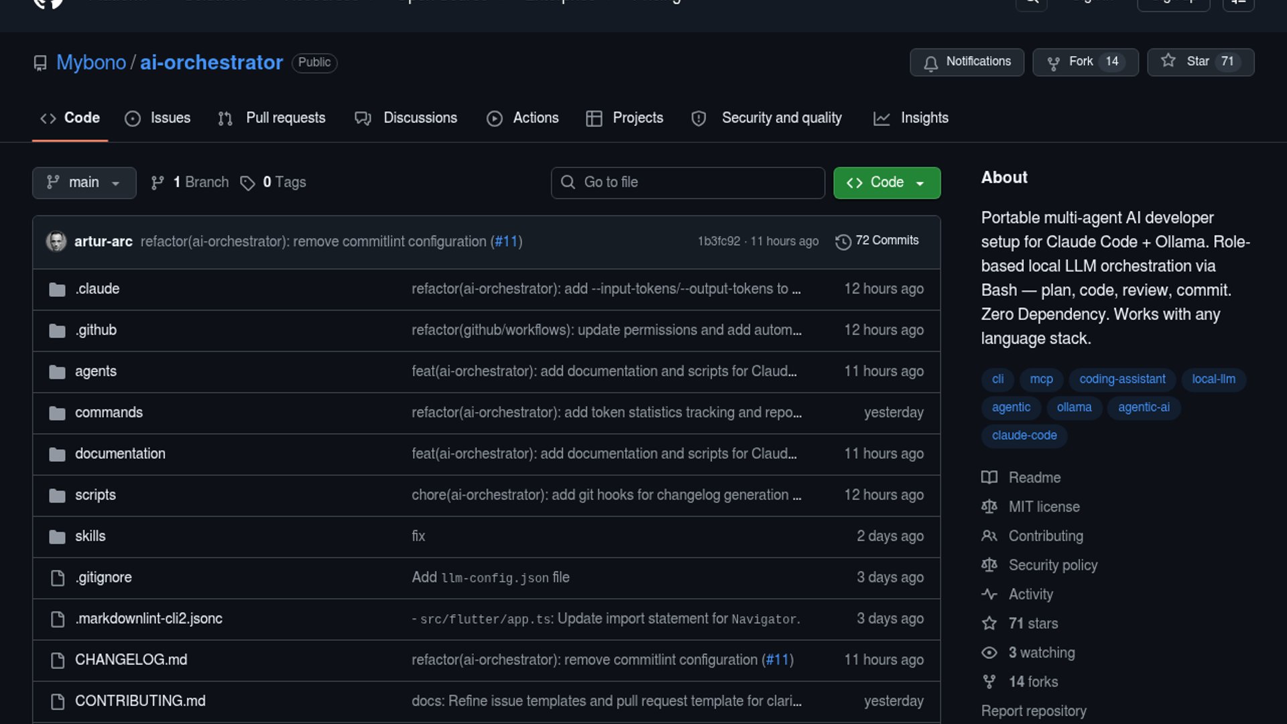1287x724 pixels.
Task: Select the claude-code topic tag
Action: coord(1024,436)
